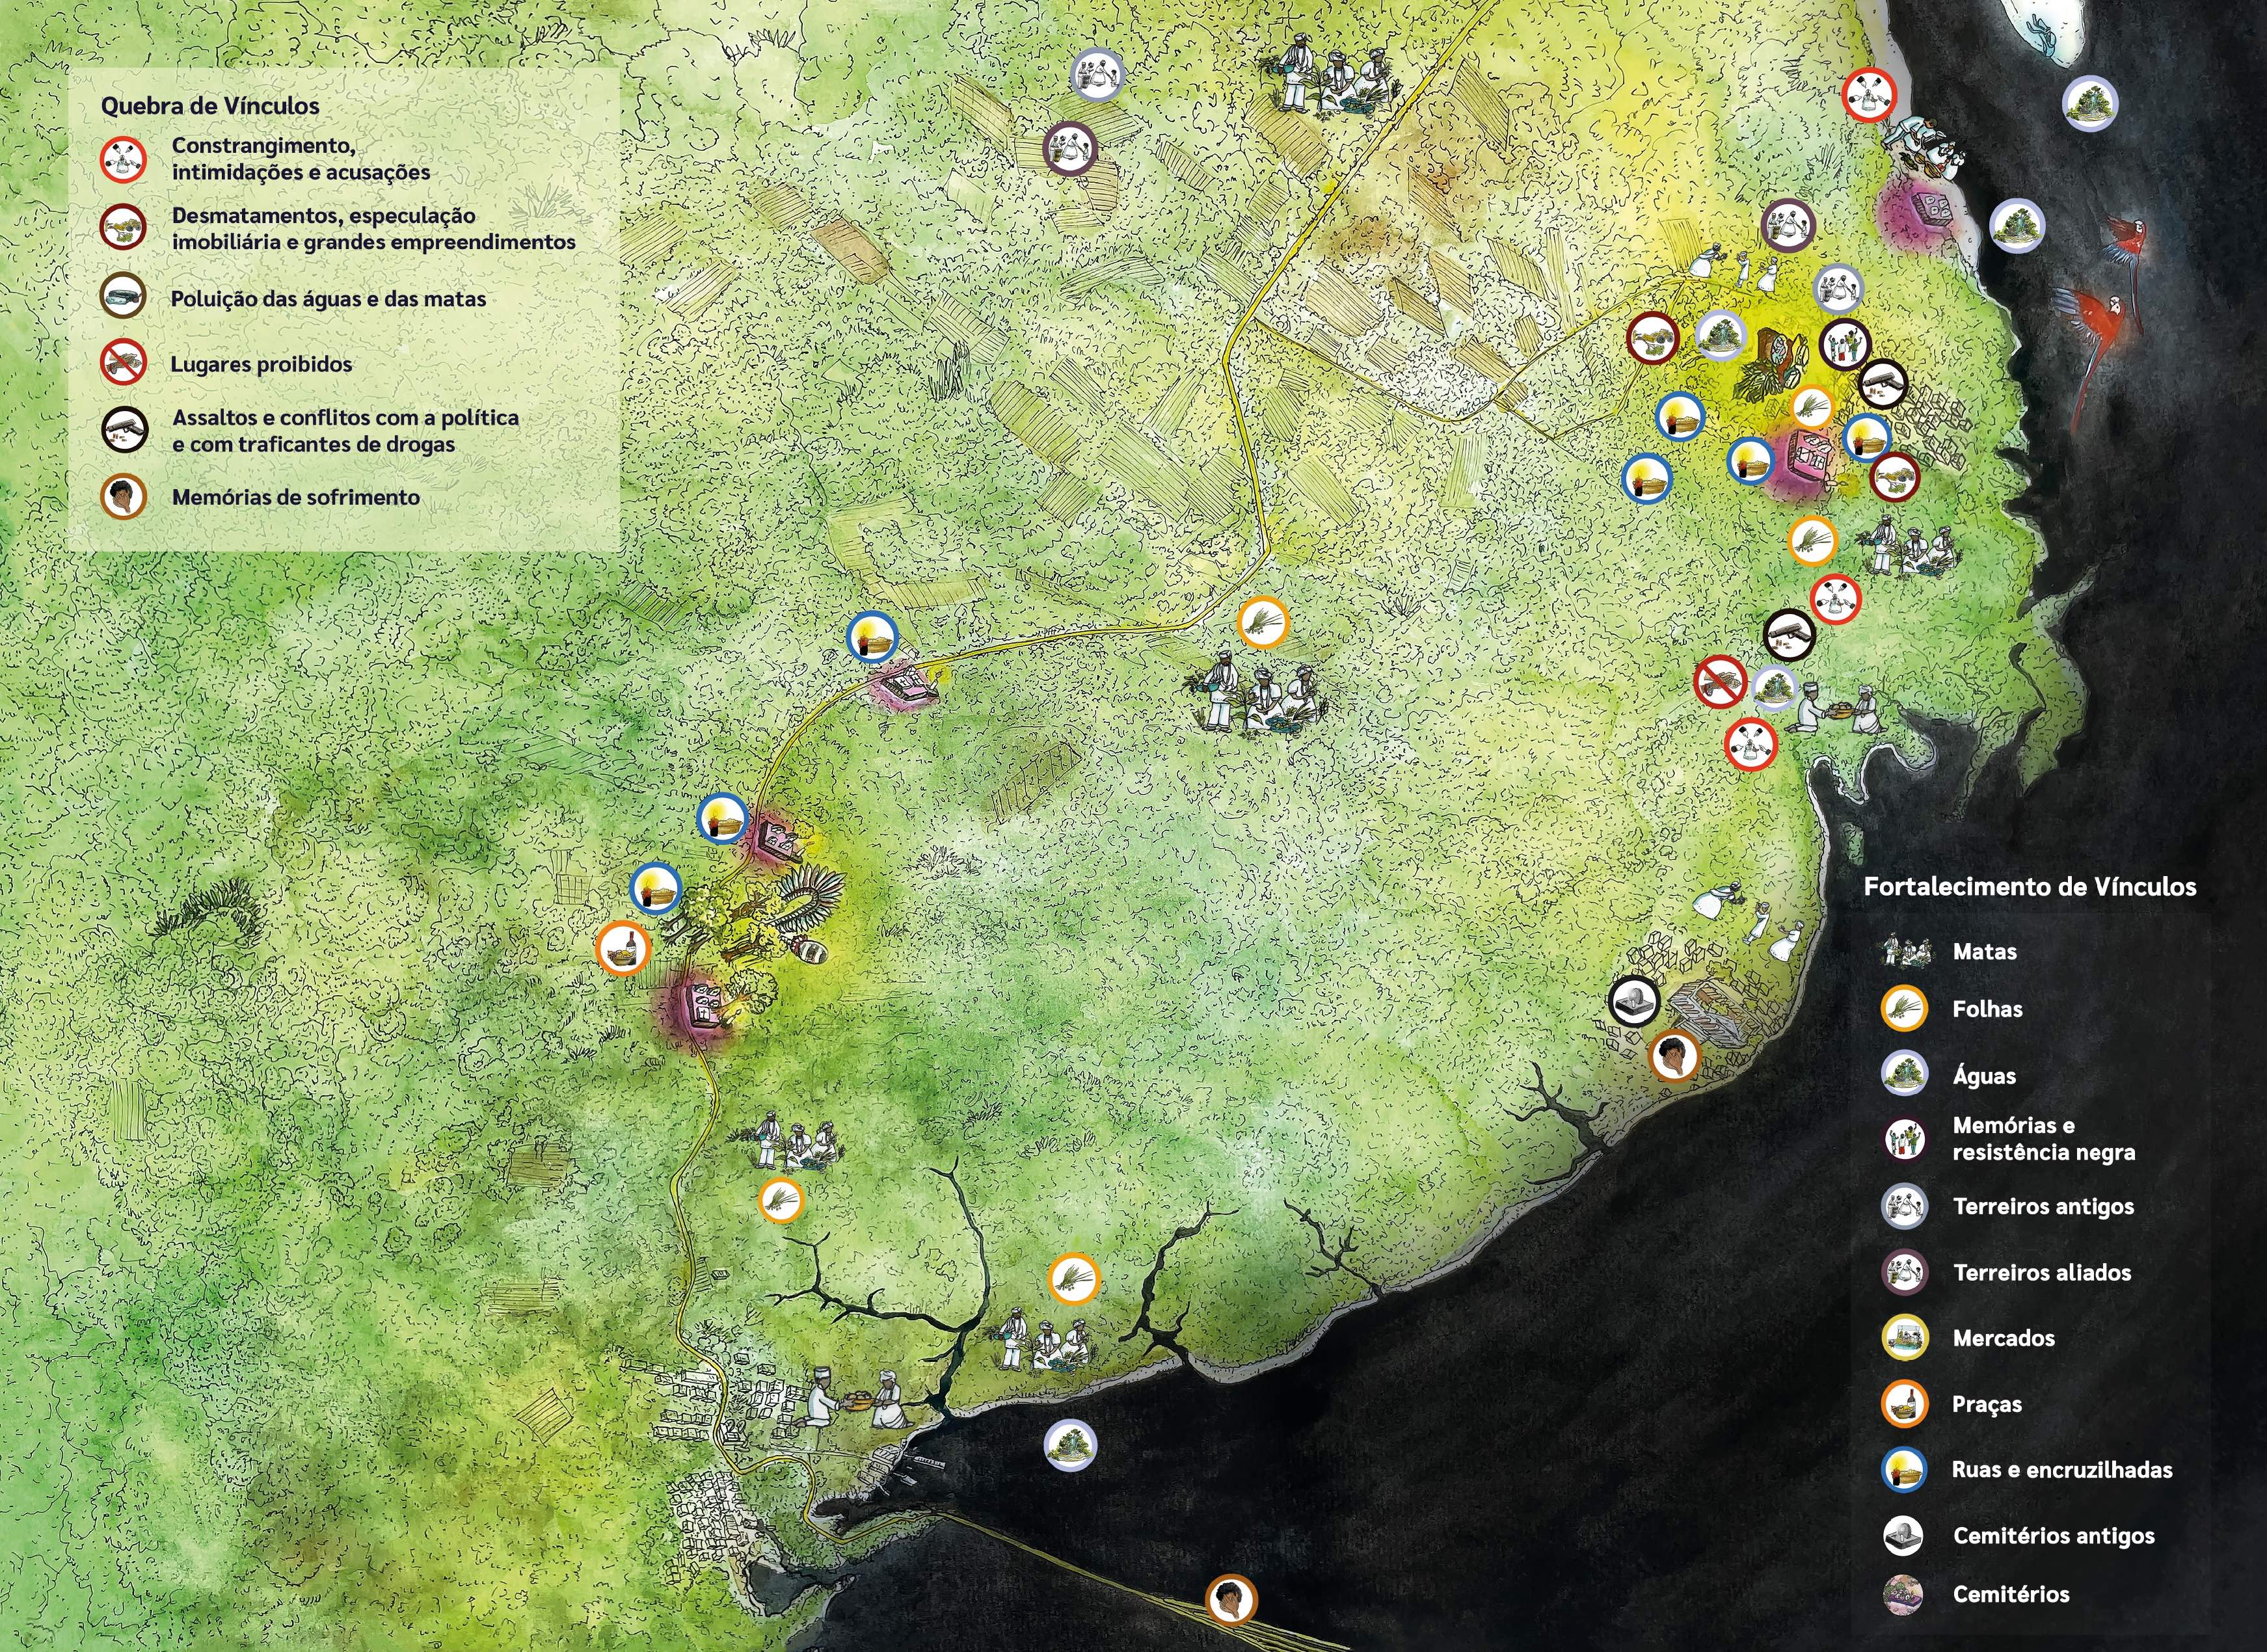
Task: Click the Cemitérios legend icon
Action: [1903, 1594]
